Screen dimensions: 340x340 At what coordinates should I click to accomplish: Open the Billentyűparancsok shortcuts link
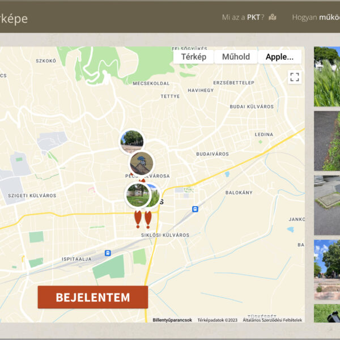tap(172, 320)
